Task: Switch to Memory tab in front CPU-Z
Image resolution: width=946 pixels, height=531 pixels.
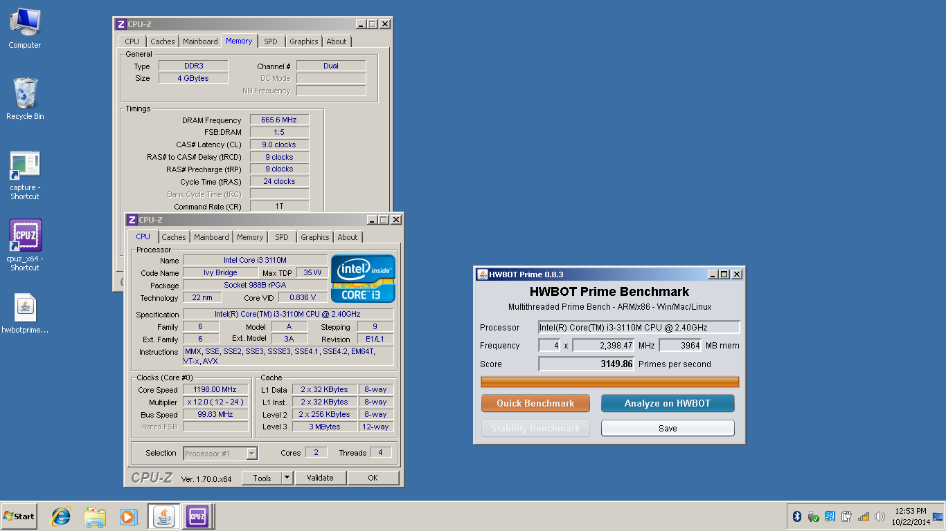Action: tap(250, 237)
